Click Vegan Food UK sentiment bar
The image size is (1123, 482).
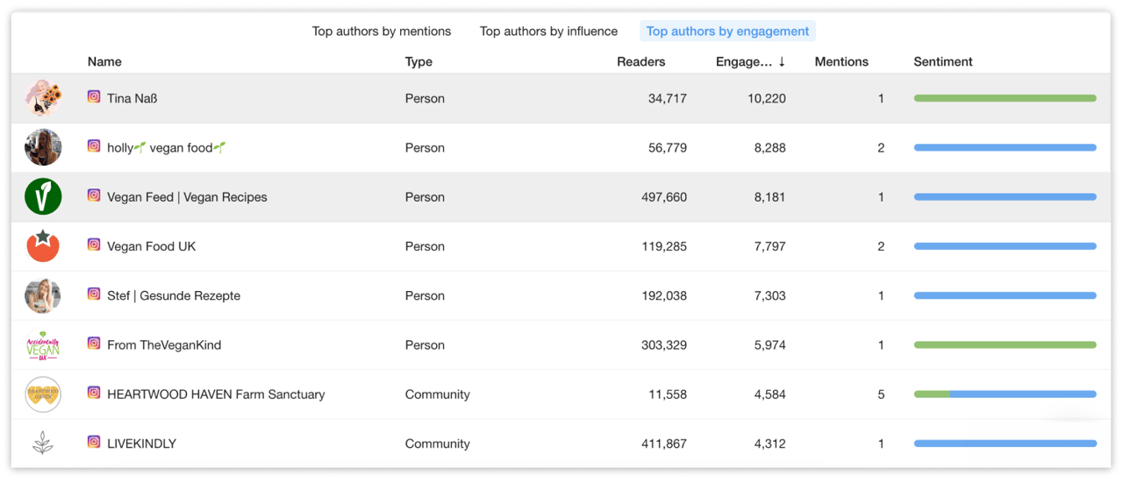click(x=1005, y=246)
